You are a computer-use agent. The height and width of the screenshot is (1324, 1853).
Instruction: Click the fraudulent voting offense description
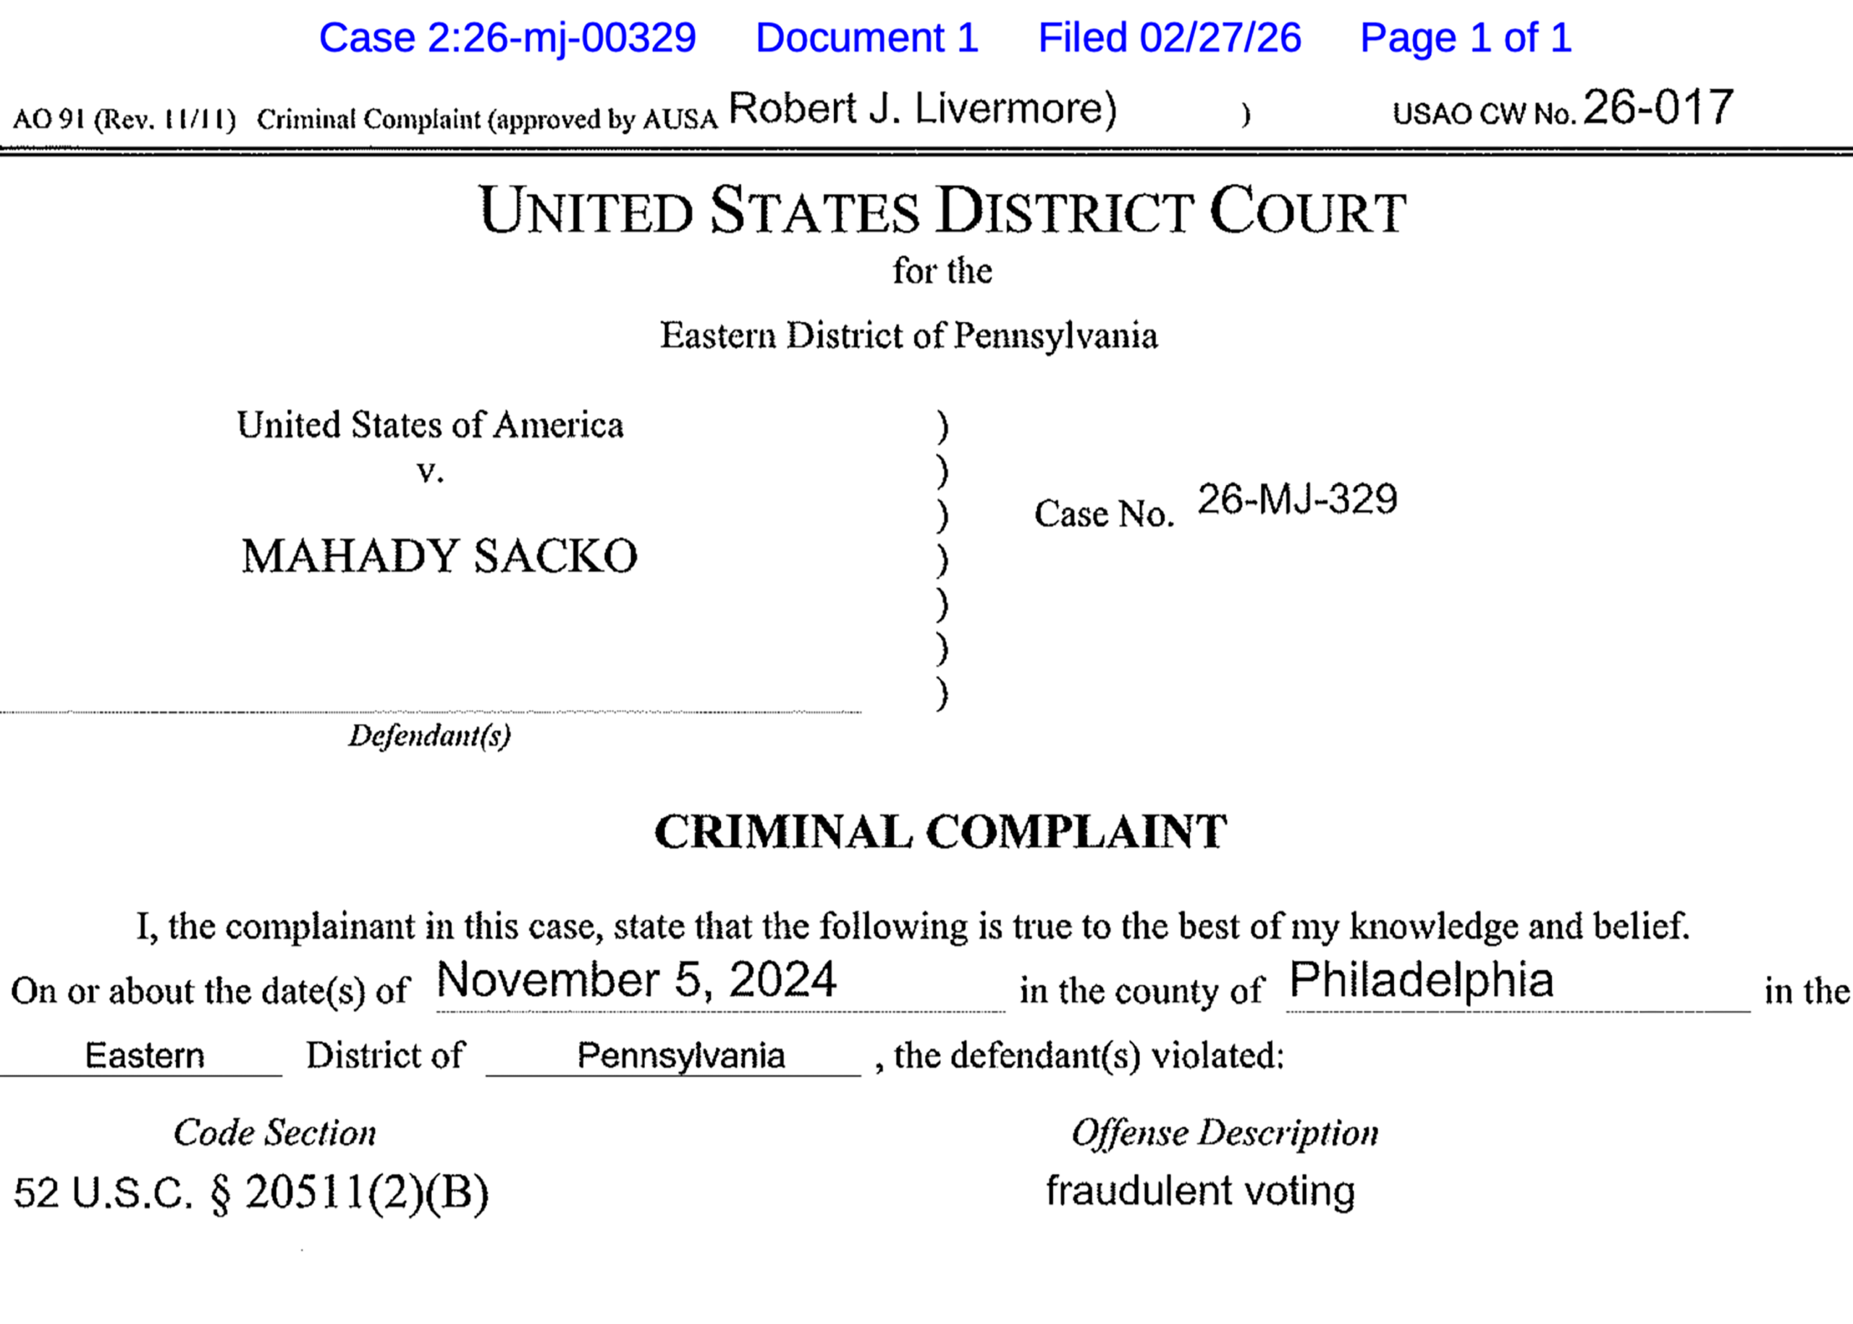1200,1191
